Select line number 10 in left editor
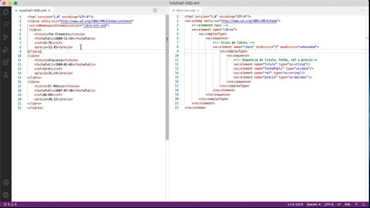The image size is (370, 208). pyautogui.click(x=19, y=56)
